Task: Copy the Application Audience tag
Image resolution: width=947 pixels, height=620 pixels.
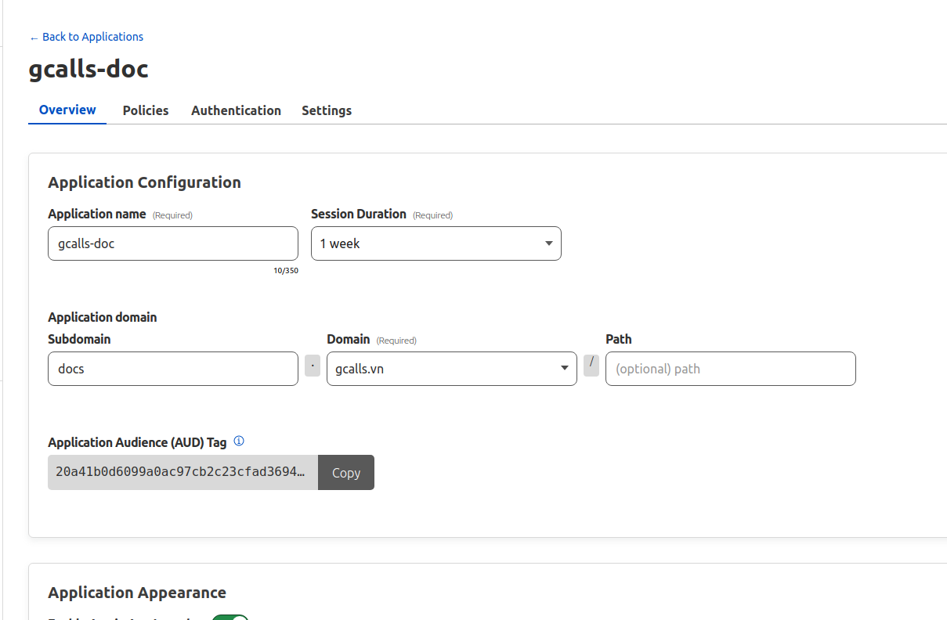Action: pos(346,473)
